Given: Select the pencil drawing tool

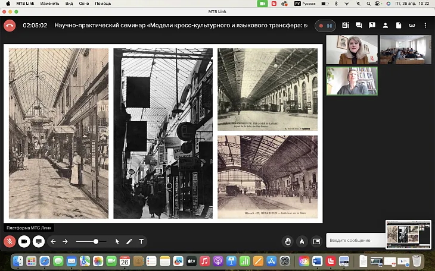Looking at the screenshot, I should (129, 241).
